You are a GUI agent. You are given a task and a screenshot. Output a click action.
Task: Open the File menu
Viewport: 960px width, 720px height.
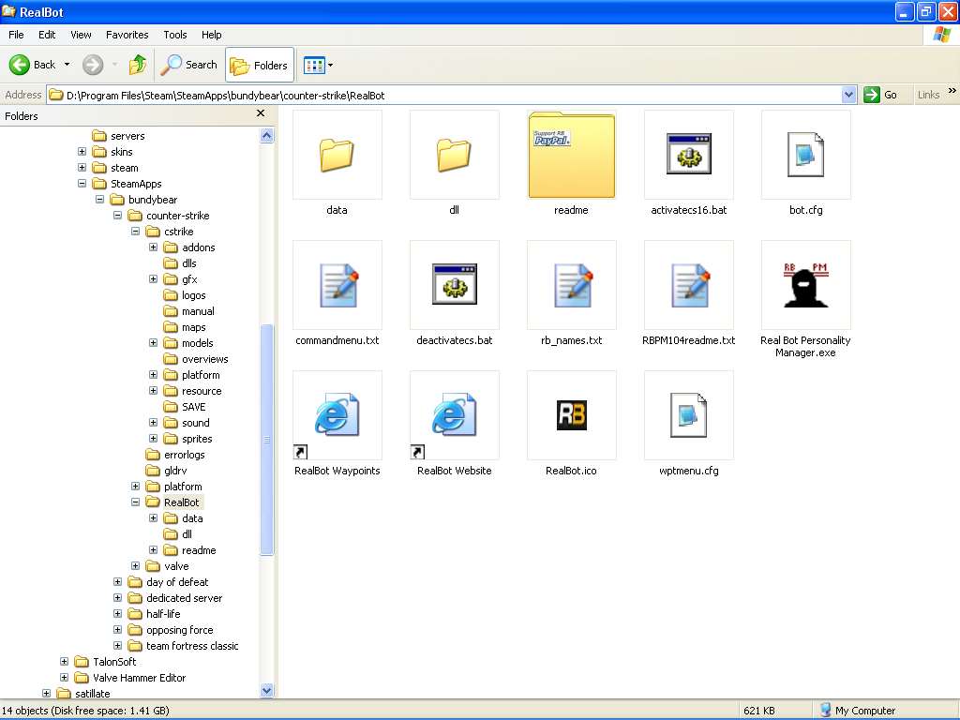click(x=16, y=35)
